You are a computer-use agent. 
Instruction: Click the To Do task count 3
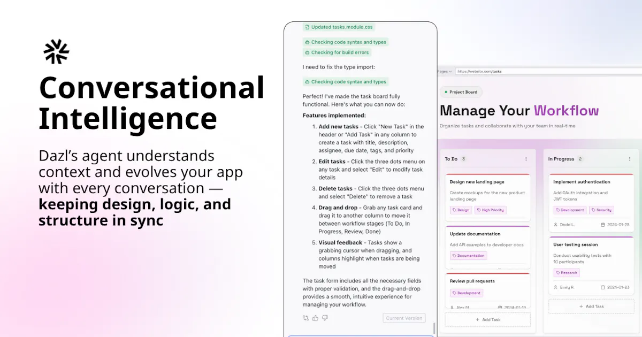[x=464, y=159]
